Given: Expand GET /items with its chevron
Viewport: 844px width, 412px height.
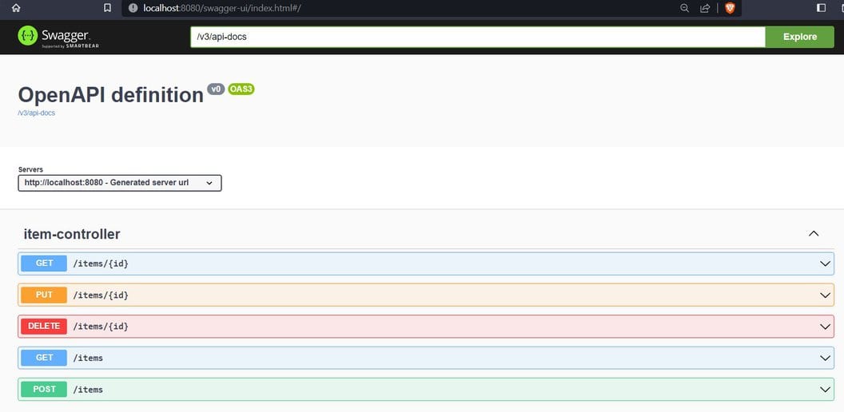Looking at the screenshot, I should [x=825, y=358].
